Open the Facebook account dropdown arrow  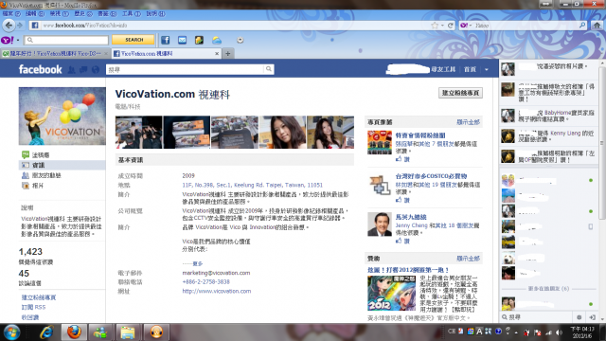(487, 69)
